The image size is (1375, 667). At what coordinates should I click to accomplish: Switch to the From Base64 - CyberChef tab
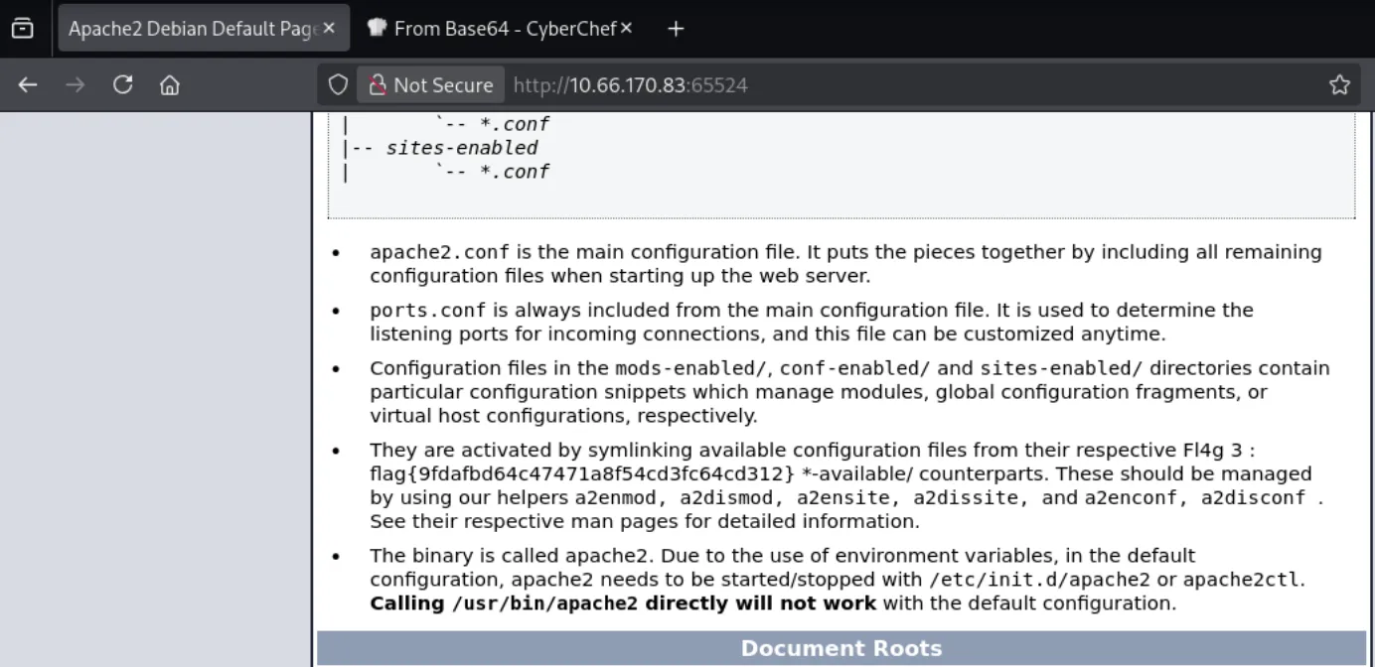coord(500,29)
